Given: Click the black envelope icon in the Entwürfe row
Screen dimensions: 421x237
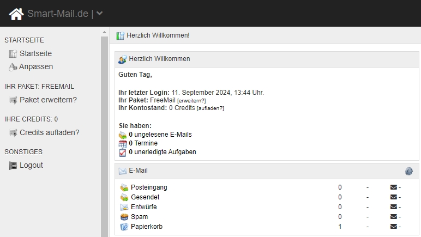Looking at the screenshot, I should (x=394, y=206).
